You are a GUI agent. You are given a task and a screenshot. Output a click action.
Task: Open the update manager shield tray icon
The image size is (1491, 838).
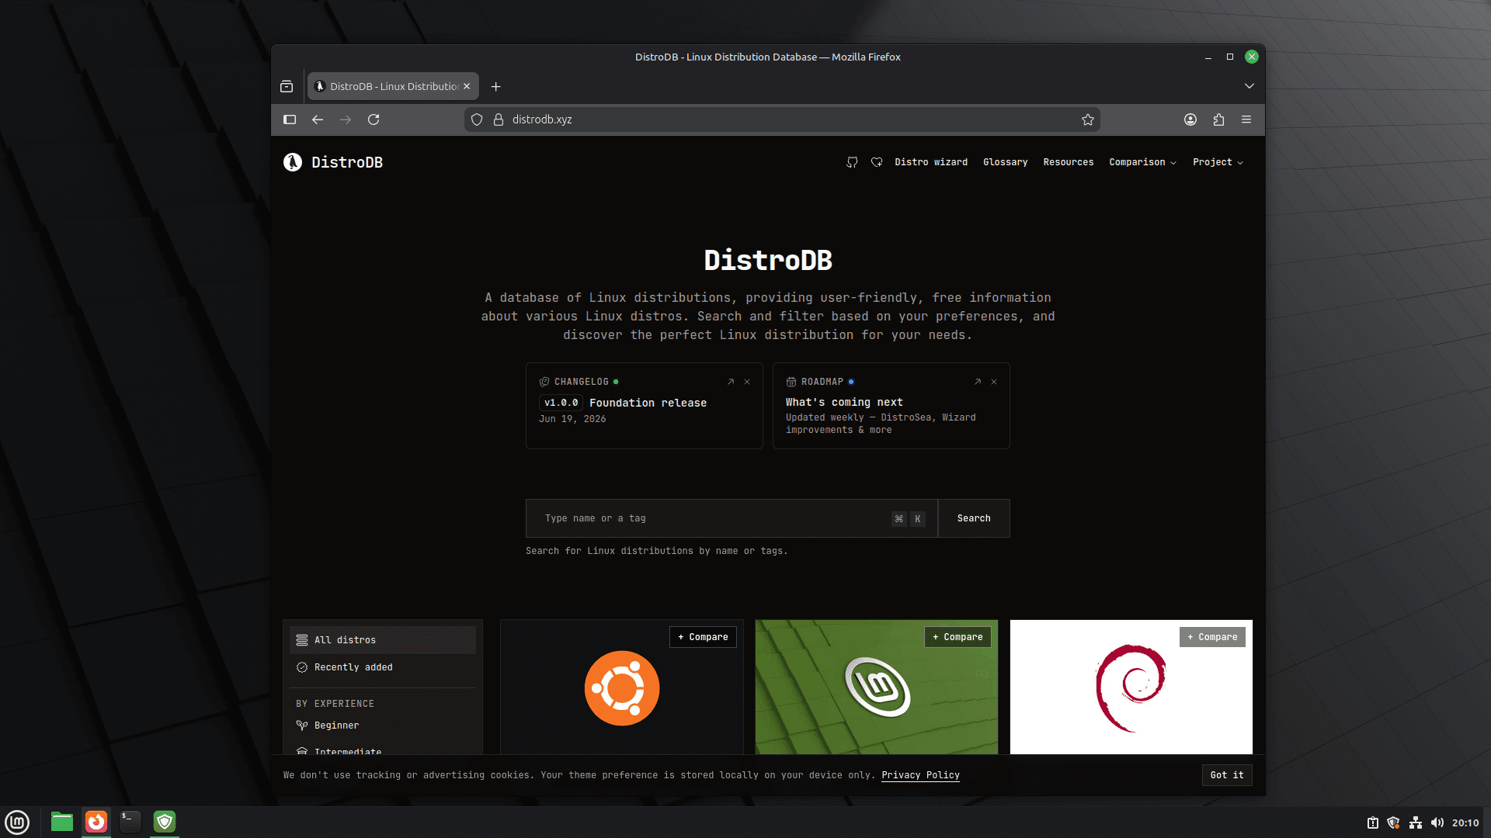pyautogui.click(x=1394, y=822)
